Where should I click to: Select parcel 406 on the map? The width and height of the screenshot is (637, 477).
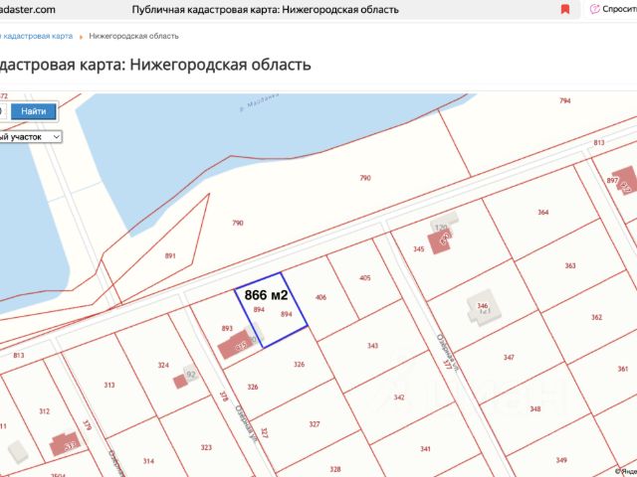coord(320,297)
